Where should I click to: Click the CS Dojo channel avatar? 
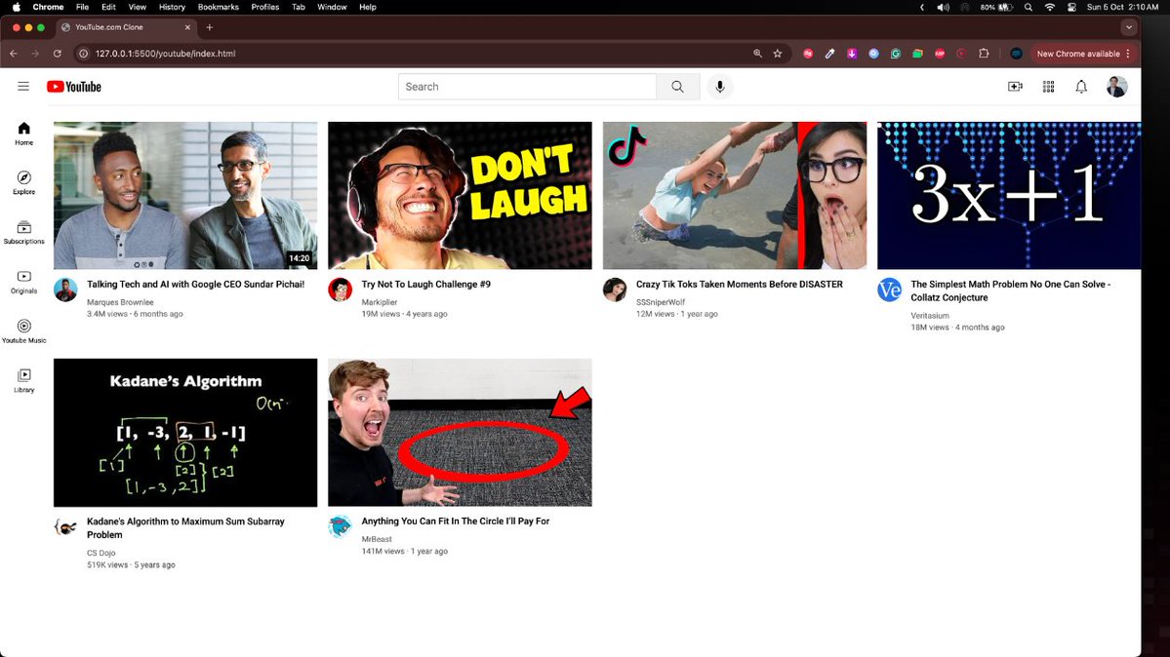click(65, 526)
